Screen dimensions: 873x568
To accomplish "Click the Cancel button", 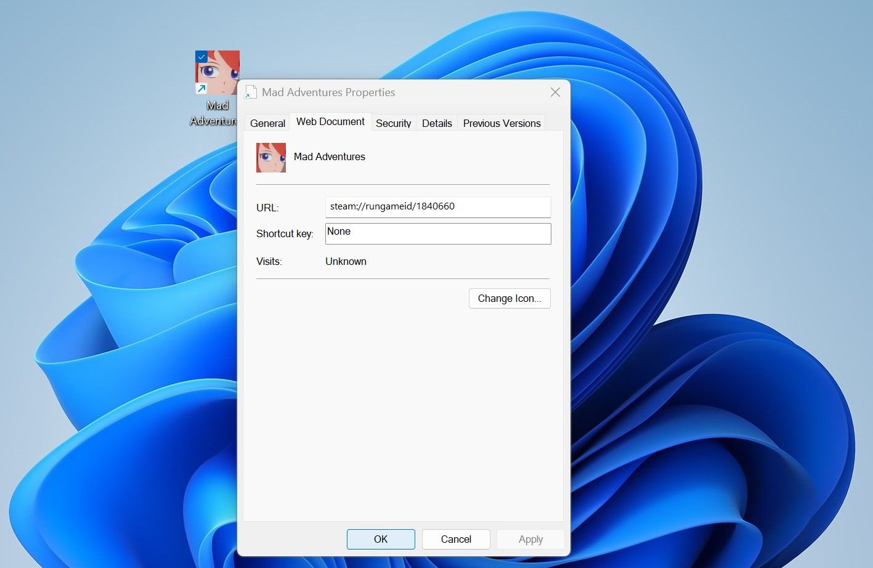I will [x=456, y=539].
